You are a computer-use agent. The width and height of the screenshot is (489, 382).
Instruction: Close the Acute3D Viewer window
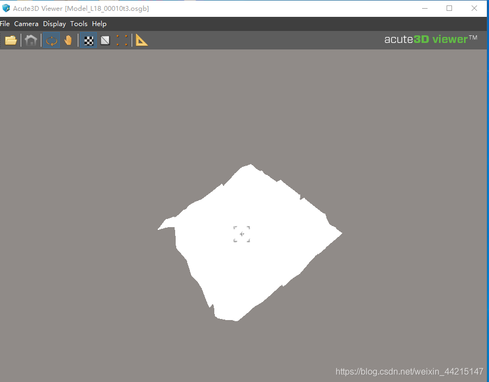474,8
